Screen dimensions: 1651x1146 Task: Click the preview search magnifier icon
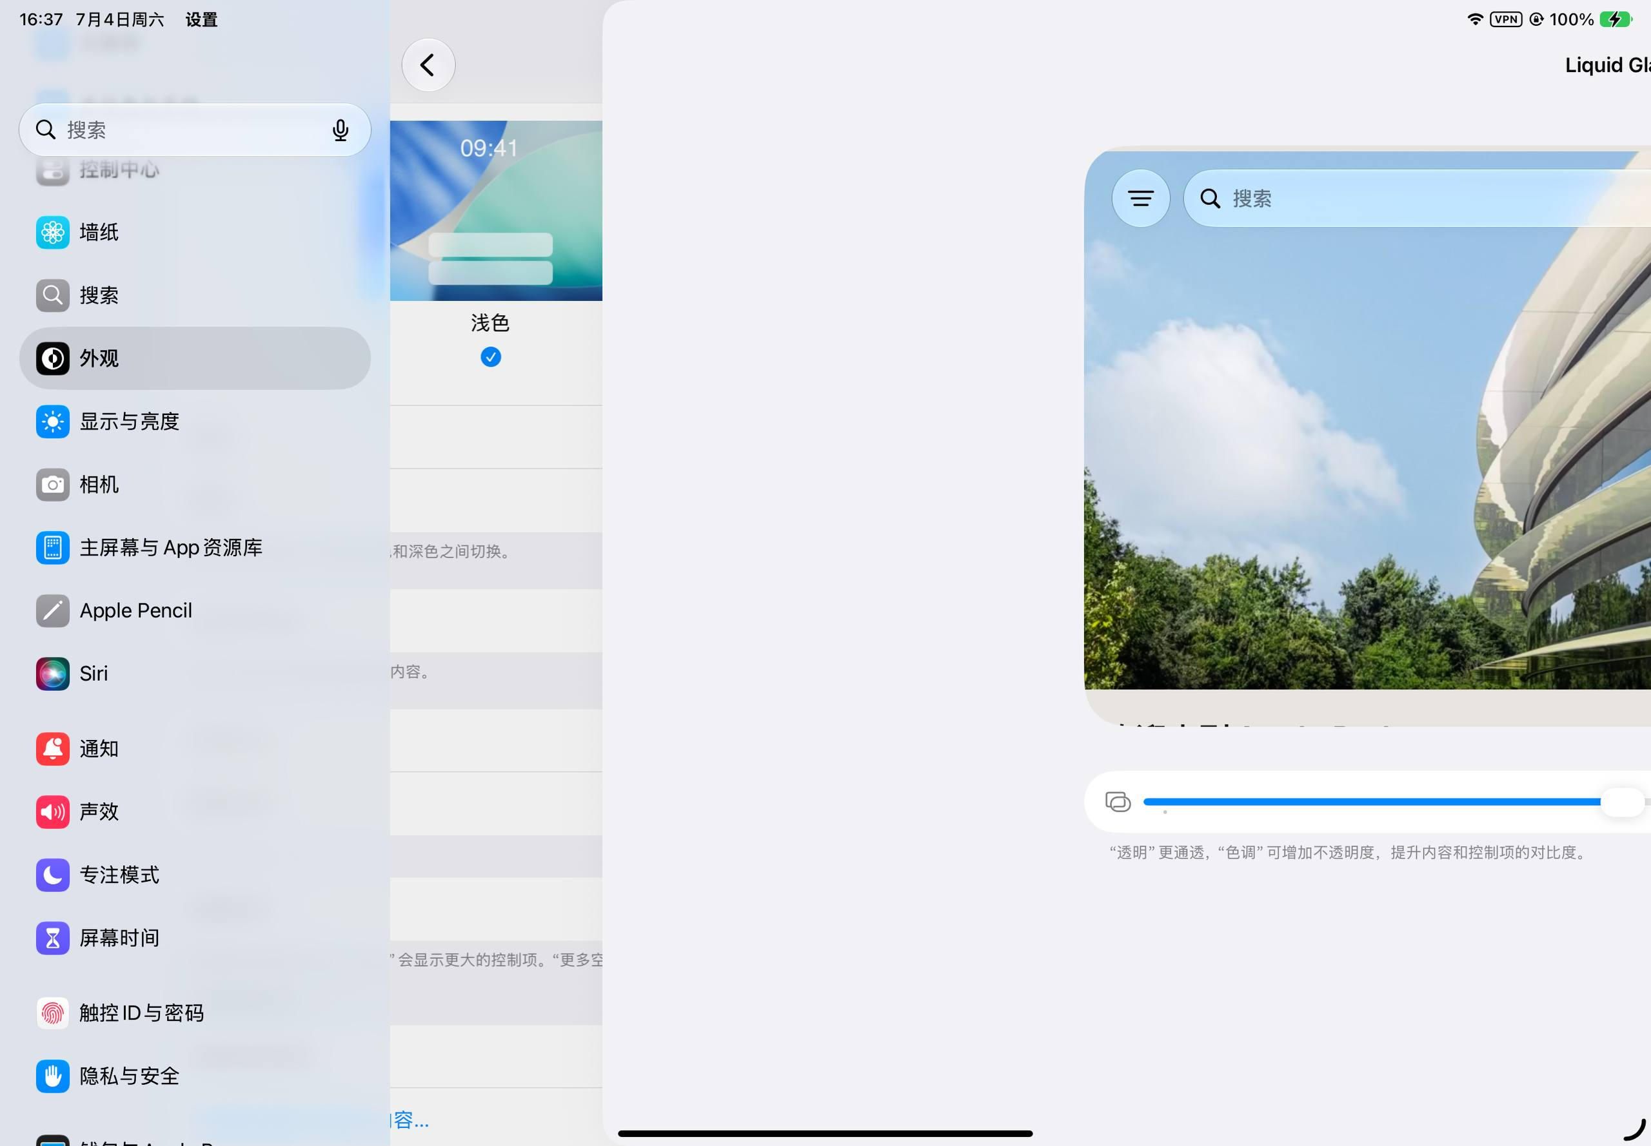point(1211,199)
